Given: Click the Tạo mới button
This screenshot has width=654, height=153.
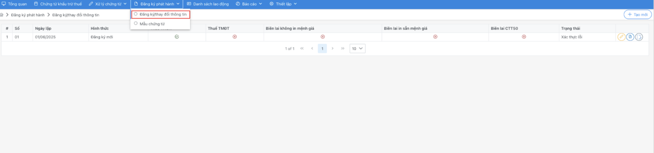Looking at the screenshot, I should coord(637,15).
